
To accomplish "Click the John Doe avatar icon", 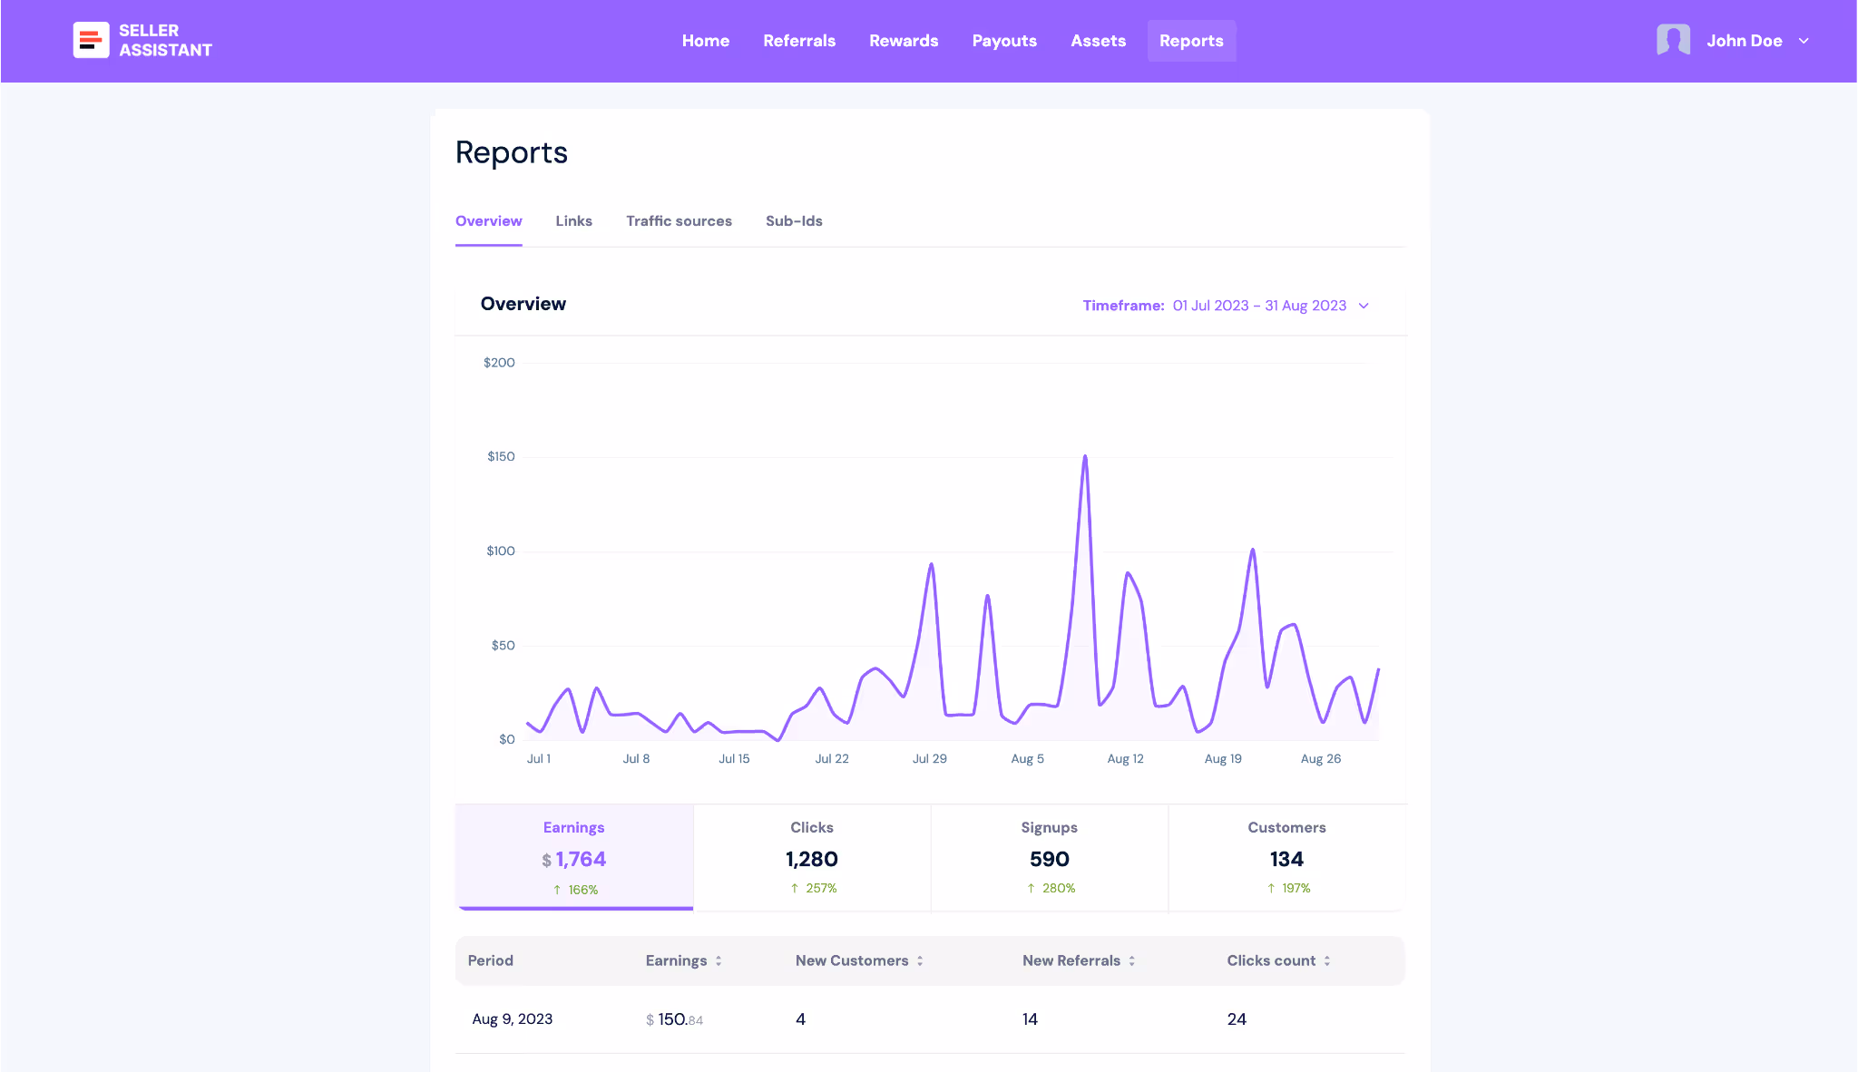I will tap(1673, 40).
